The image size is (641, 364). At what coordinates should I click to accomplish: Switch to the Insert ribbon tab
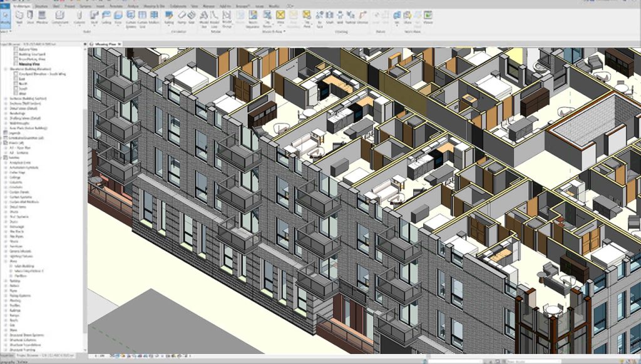[100, 6]
